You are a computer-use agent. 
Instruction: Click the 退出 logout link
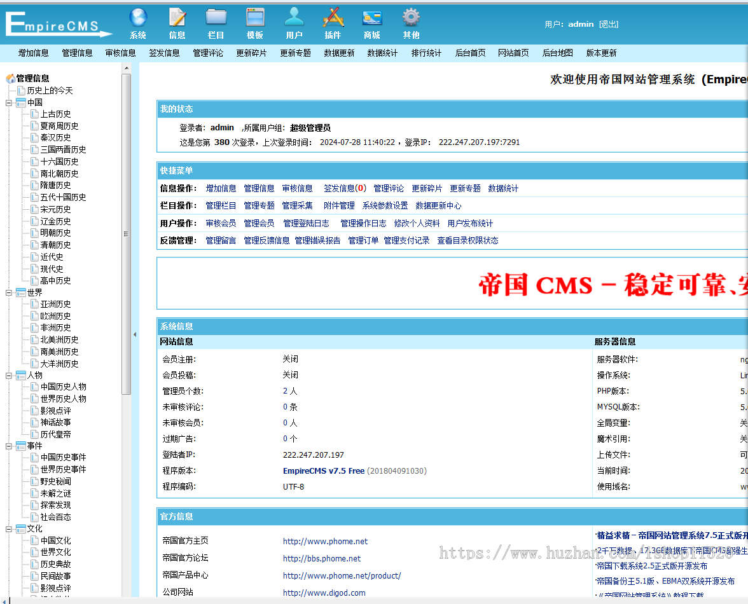[x=609, y=24]
